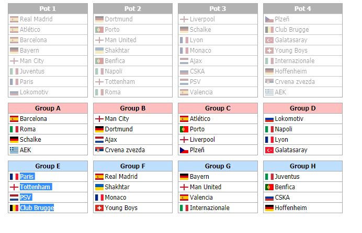
Task: Click the Czech flag beside Plzeň in Group C
Action: [184, 150]
